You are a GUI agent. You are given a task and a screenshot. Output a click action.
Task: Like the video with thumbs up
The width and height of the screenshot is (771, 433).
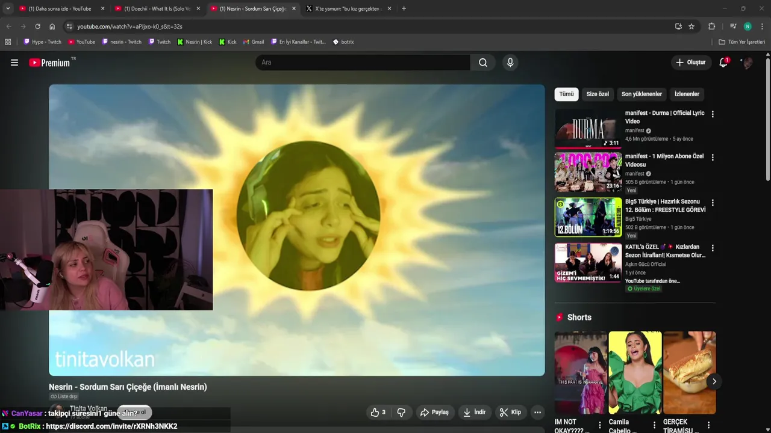tap(378, 412)
